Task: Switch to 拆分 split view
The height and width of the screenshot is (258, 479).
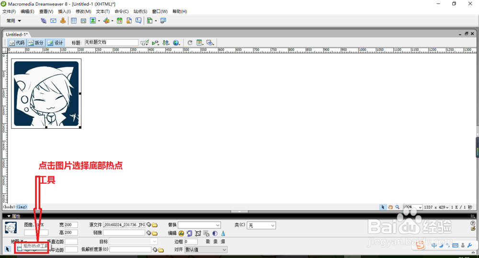Action: point(36,43)
